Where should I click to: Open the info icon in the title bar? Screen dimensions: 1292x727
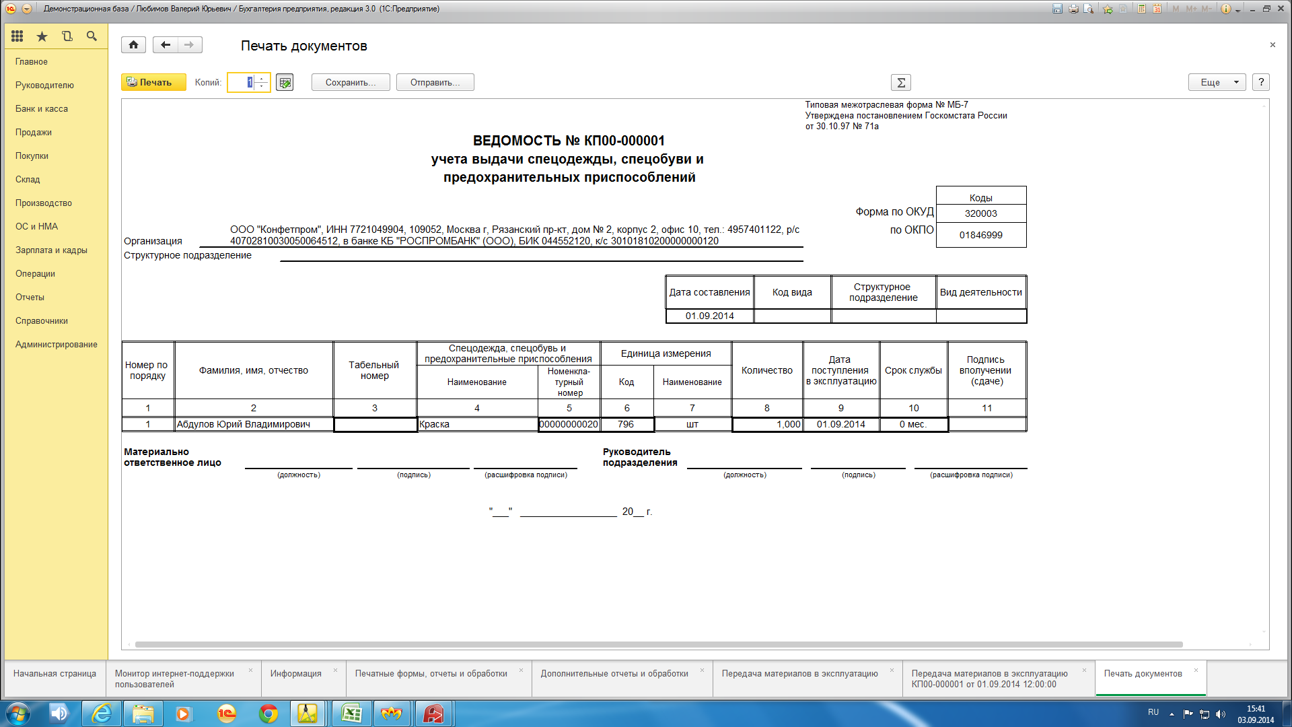[1225, 9]
